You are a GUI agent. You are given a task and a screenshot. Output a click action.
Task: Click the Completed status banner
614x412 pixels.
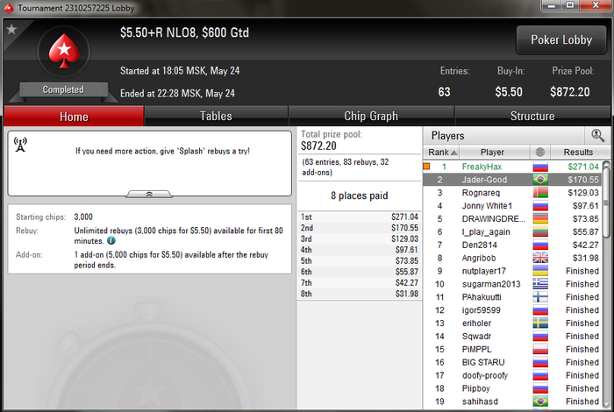pyautogui.click(x=63, y=89)
